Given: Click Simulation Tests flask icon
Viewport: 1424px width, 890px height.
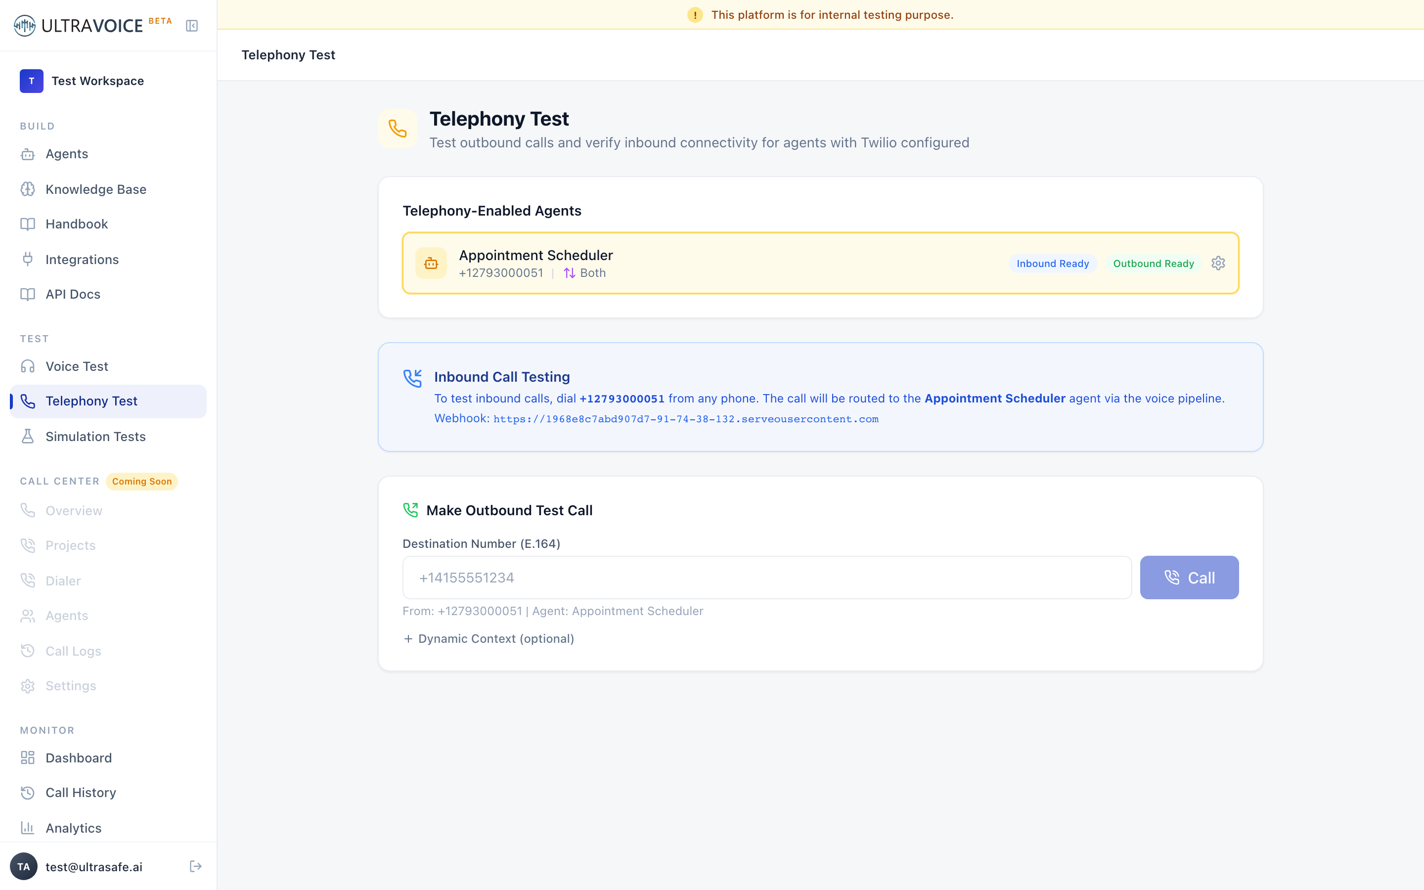Looking at the screenshot, I should click(x=28, y=436).
